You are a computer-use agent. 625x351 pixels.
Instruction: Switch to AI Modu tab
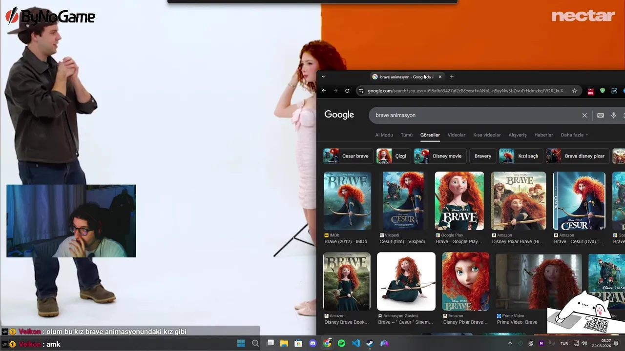[x=384, y=135]
